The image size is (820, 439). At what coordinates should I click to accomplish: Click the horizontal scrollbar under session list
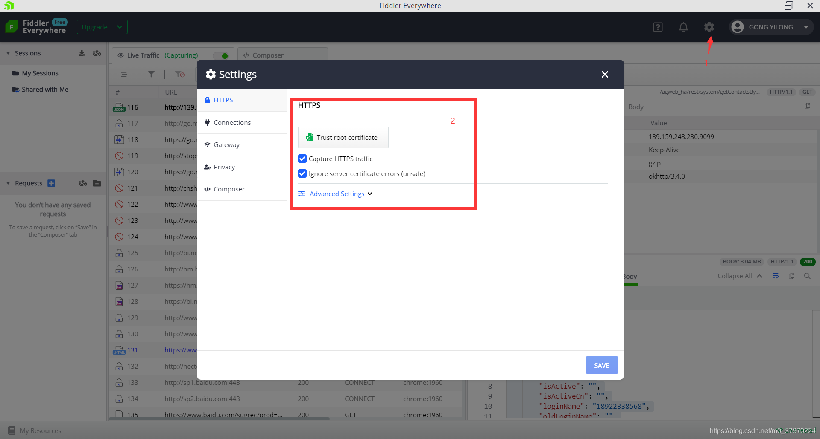click(219, 419)
